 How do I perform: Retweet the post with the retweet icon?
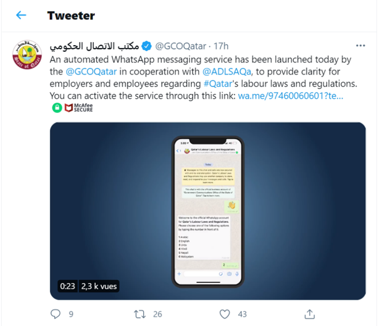[140, 314]
